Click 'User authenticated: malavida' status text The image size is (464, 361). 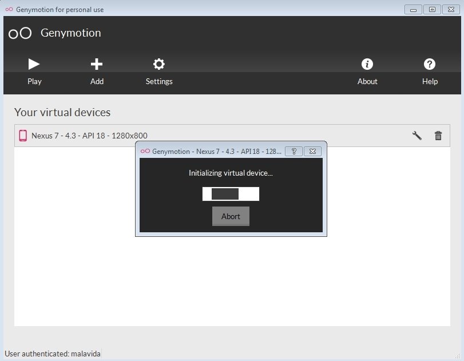pyautogui.click(x=53, y=354)
